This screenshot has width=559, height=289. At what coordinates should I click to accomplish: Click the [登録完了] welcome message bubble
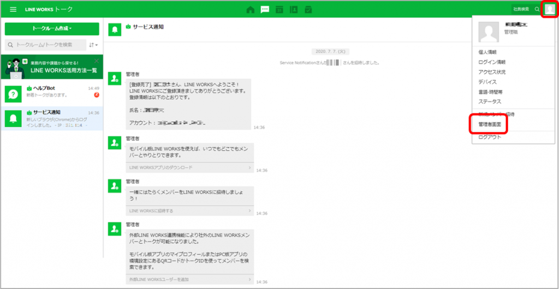pyautogui.click(x=188, y=104)
